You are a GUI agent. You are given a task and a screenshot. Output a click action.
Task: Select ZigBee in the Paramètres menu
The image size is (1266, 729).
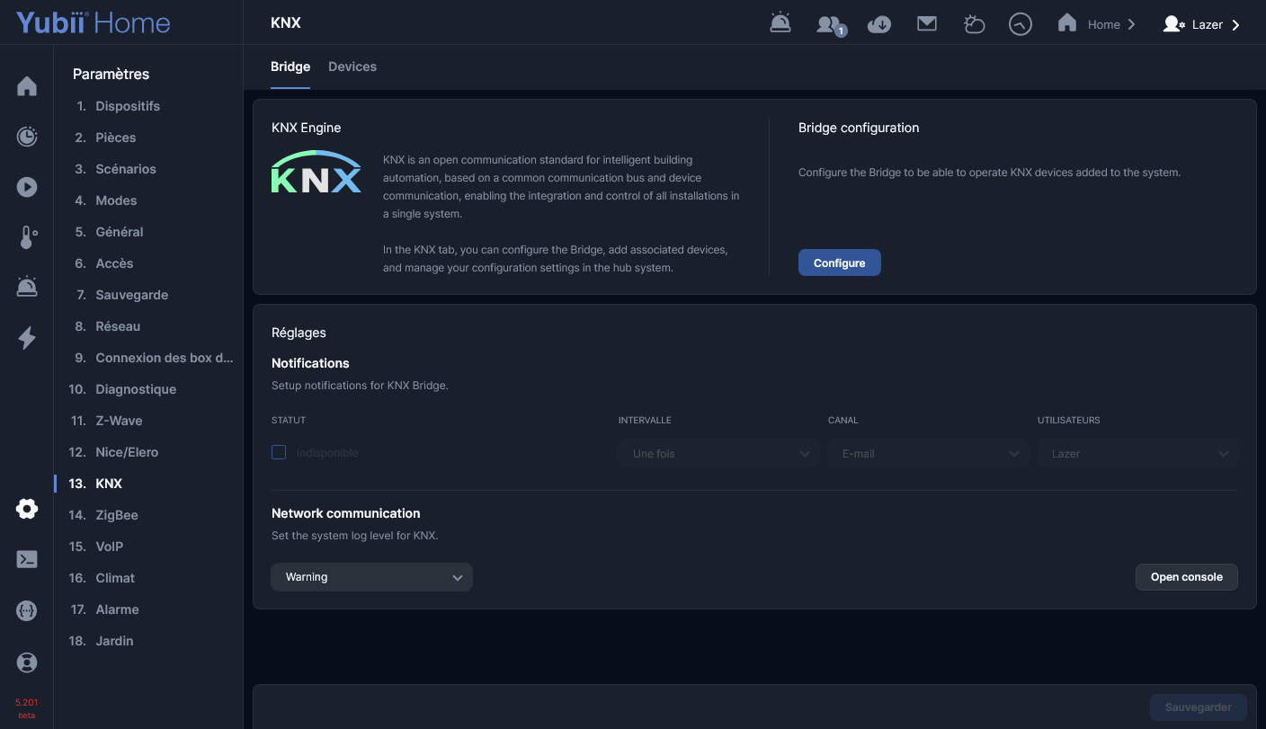coord(116,515)
